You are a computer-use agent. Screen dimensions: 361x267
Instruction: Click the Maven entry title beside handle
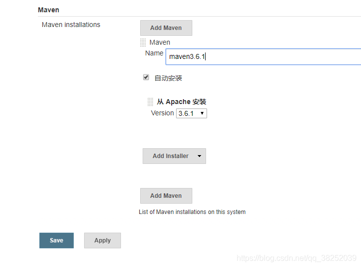pos(160,42)
